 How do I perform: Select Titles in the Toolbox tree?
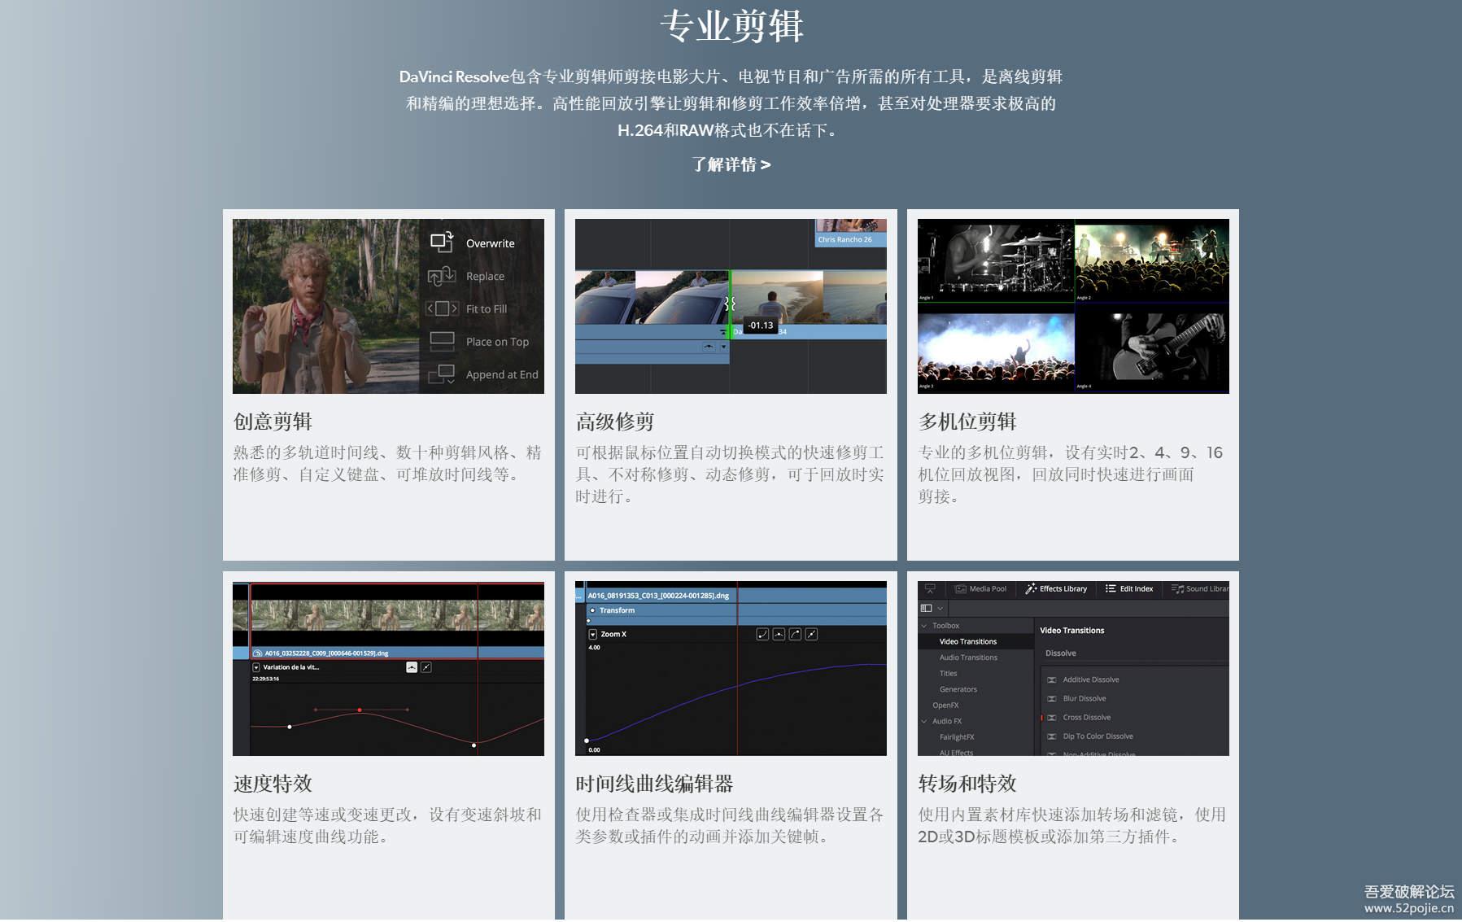(949, 673)
